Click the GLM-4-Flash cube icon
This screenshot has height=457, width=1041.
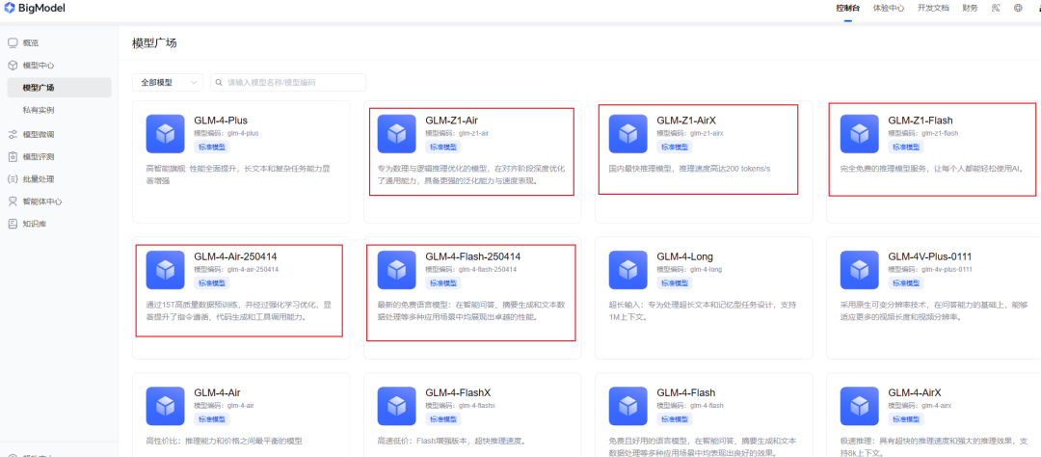pos(628,406)
